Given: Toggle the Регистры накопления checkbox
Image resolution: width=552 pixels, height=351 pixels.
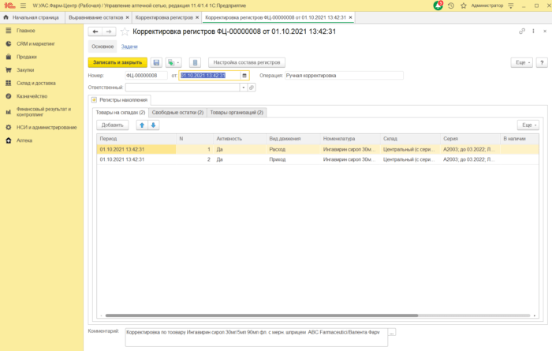Looking at the screenshot, I should click(94, 99).
